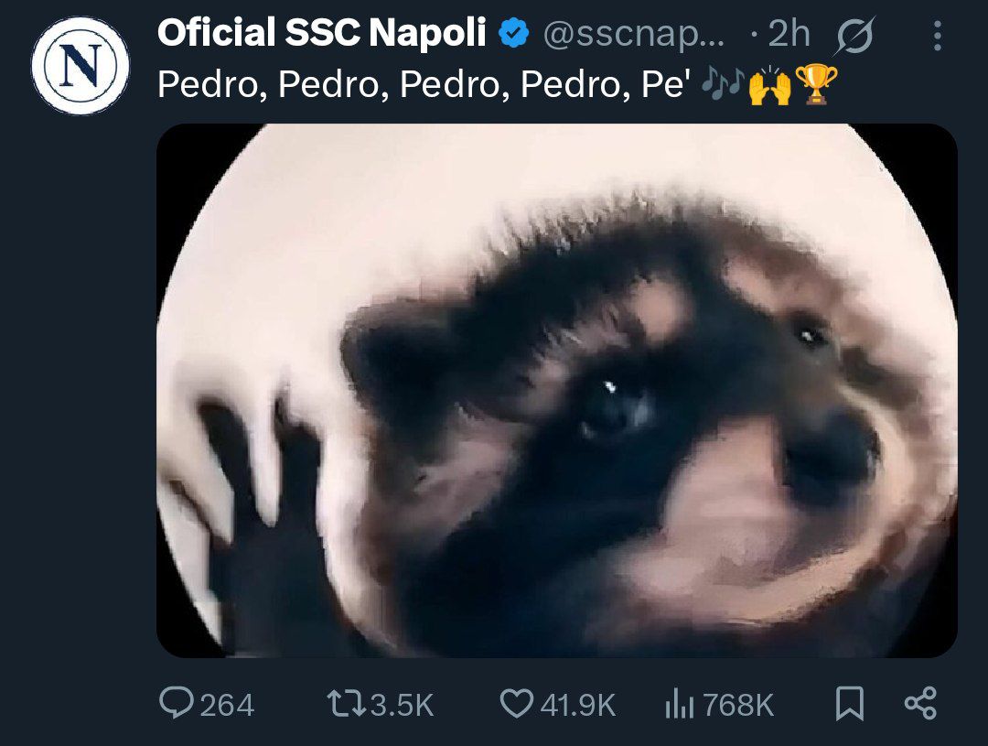Click the blue verified badge

(513, 35)
